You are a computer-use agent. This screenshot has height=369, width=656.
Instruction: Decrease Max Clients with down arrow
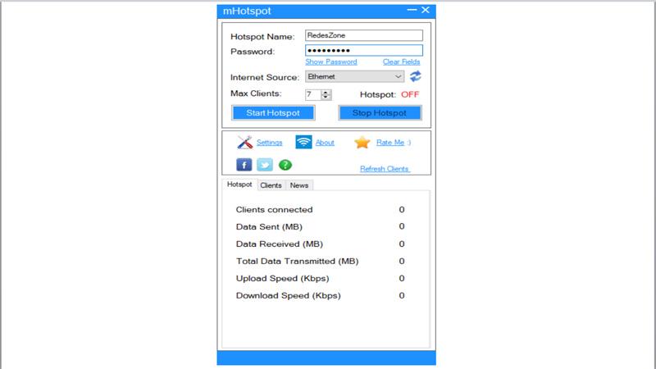[x=326, y=97]
